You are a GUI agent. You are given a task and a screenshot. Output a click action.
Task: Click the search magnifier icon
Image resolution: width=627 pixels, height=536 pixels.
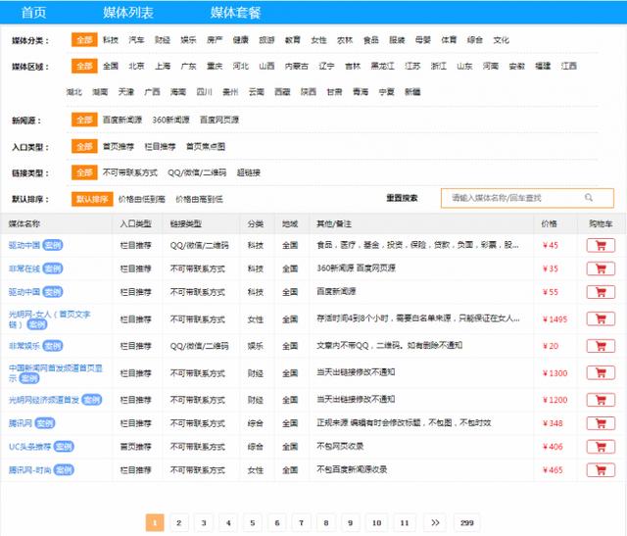point(589,198)
